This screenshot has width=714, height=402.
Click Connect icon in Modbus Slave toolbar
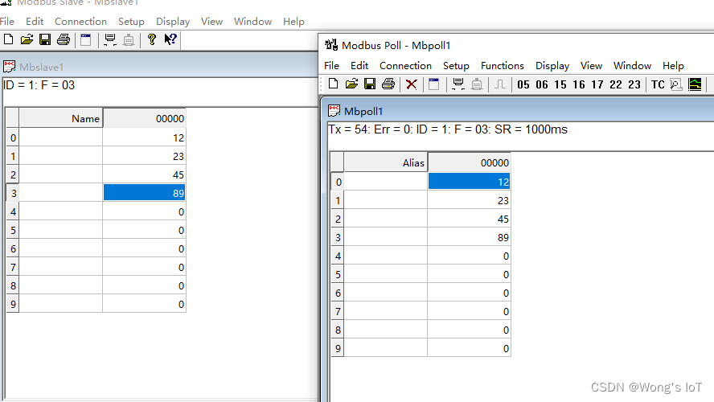[x=109, y=39]
